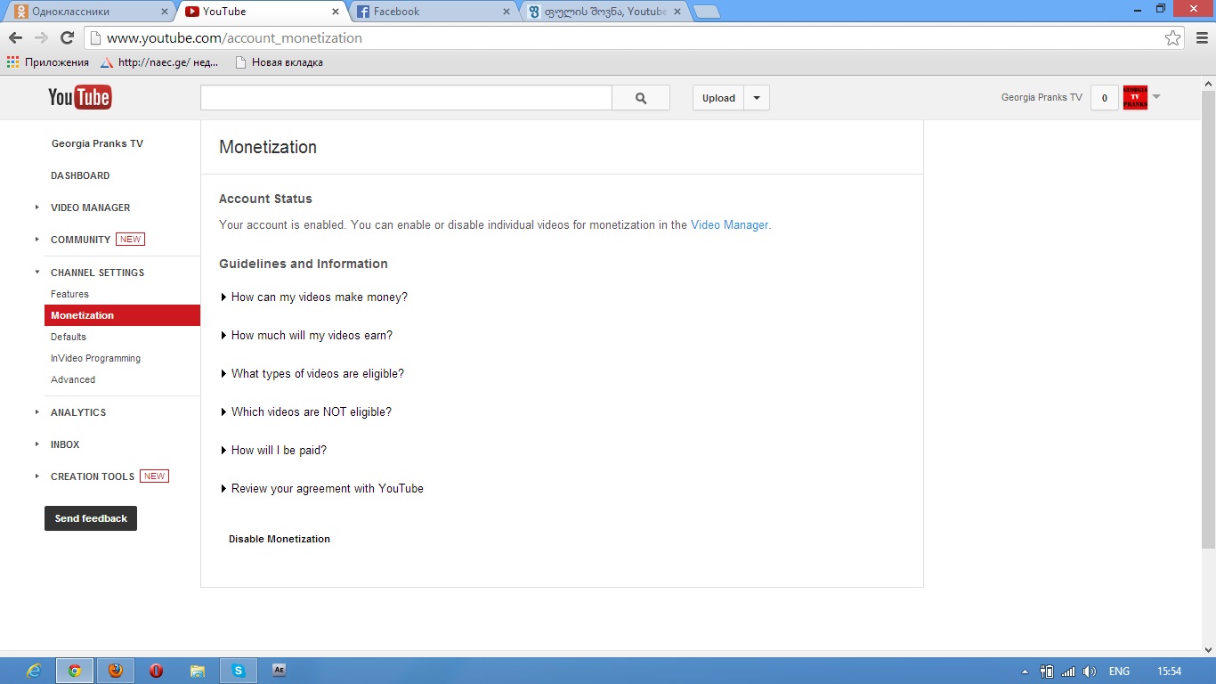This screenshot has width=1216, height=684.
Task: Expand 'How much will my videos earn?'
Action: click(x=306, y=335)
